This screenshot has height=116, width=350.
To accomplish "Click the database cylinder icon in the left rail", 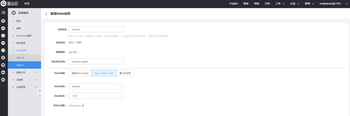I will (x=3, y=58).
